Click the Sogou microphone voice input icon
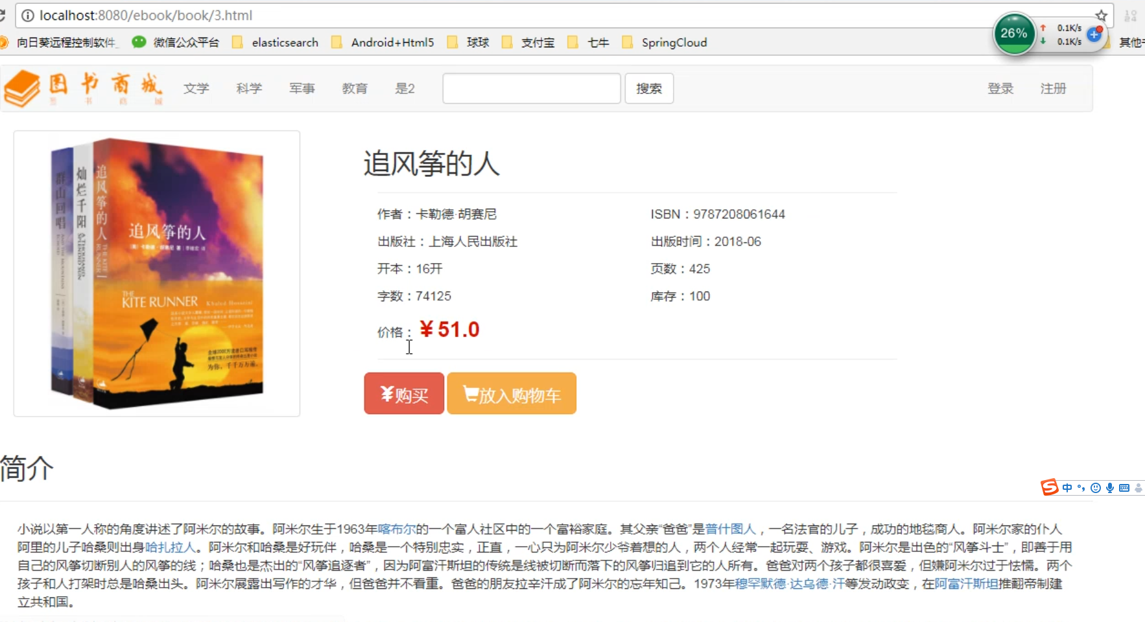The height and width of the screenshot is (622, 1145). 1110,488
